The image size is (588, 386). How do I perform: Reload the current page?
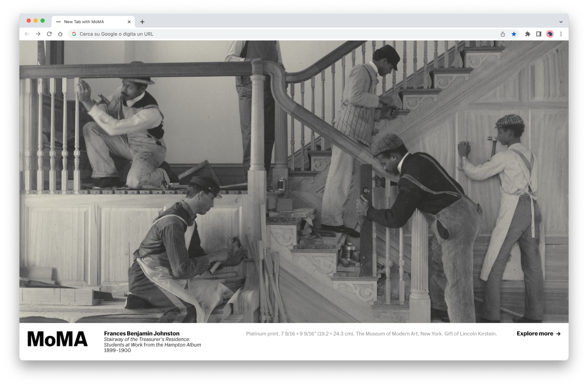49,34
